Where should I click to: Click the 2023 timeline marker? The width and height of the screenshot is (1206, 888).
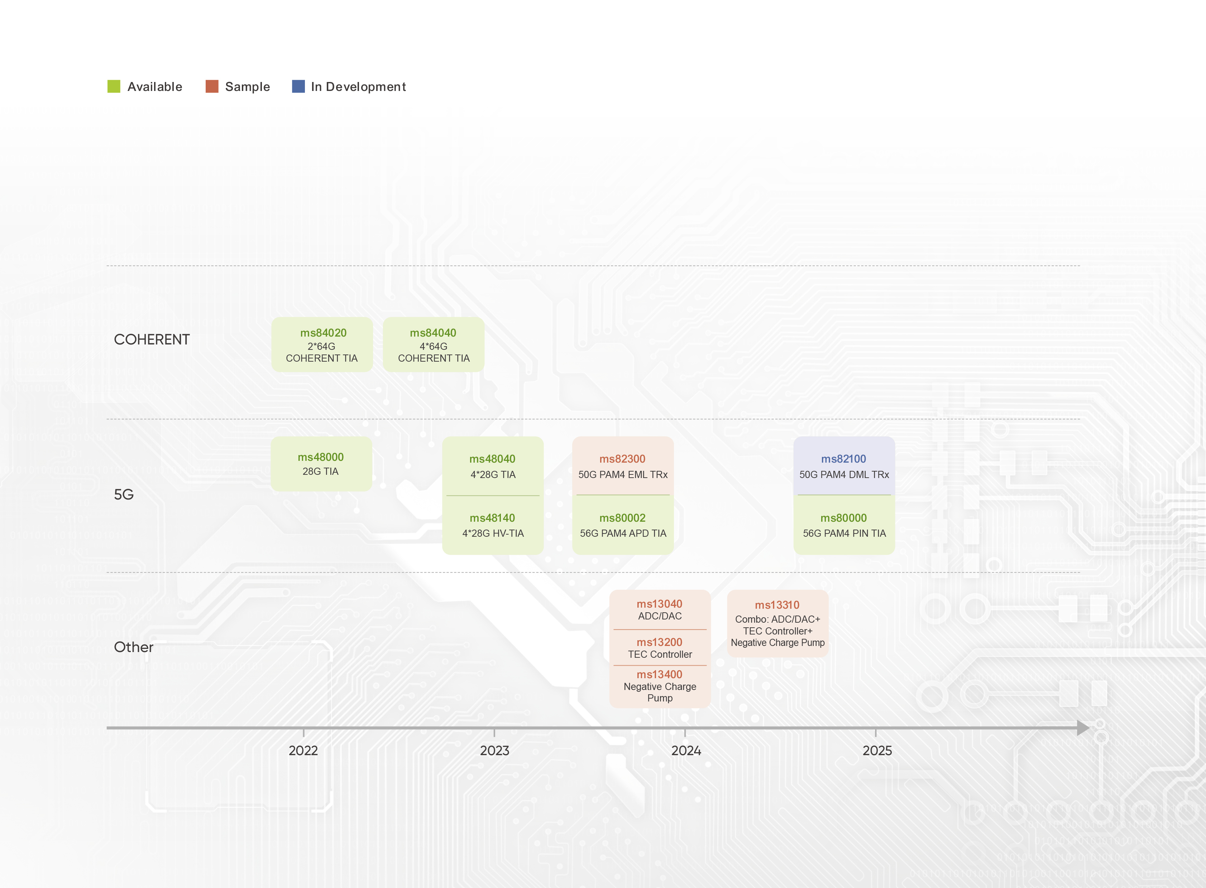click(495, 751)
